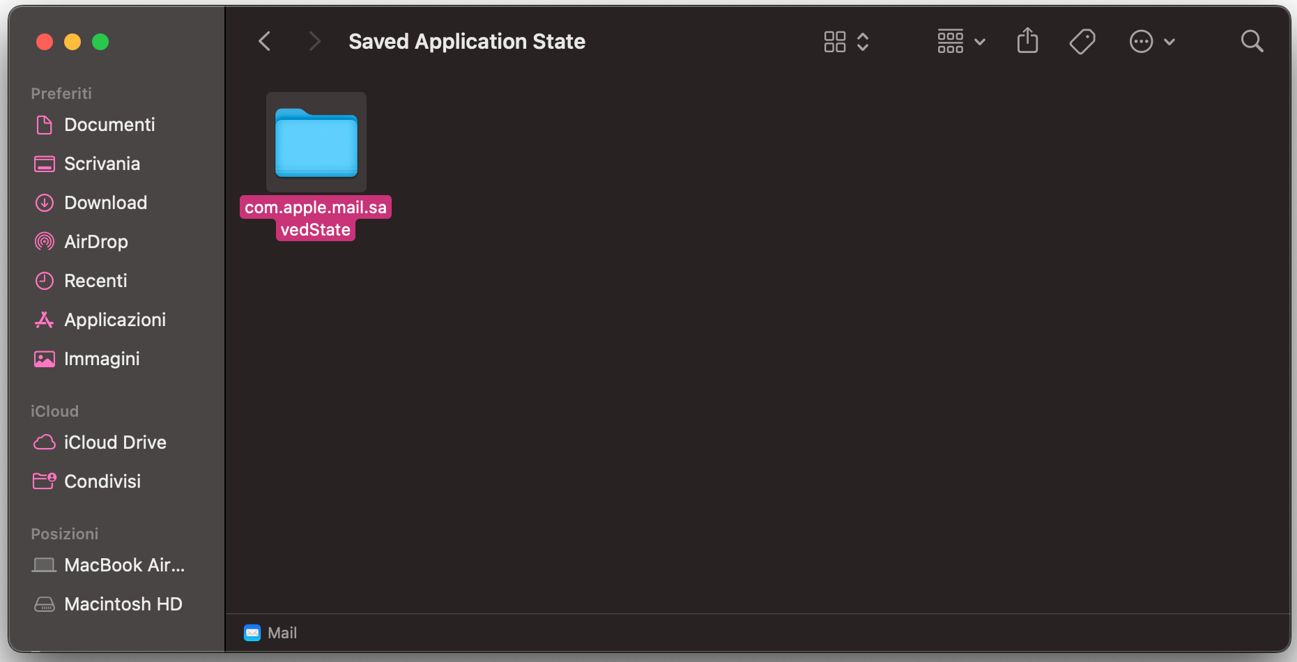
Task: Select Macintosh HD volume
Action: click(123, 604)
